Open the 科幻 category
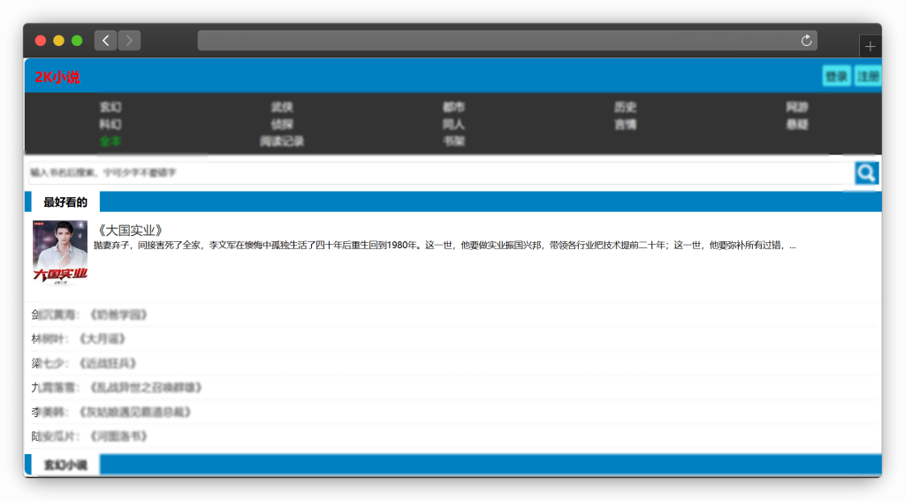The height and width of the screenshot is (501, 905). click(110, 124)
